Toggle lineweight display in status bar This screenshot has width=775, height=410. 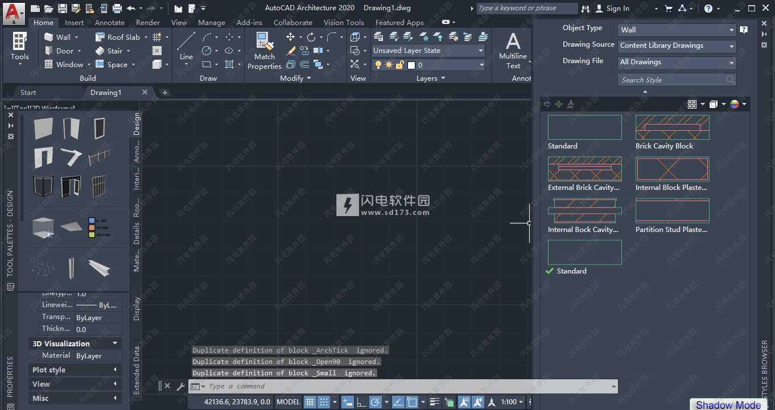click(x=436, y=402)
